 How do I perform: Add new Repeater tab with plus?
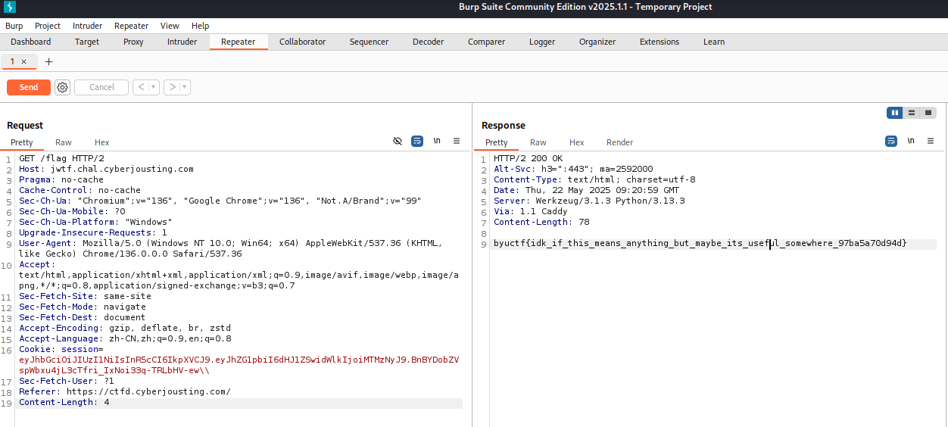(48, 61)
